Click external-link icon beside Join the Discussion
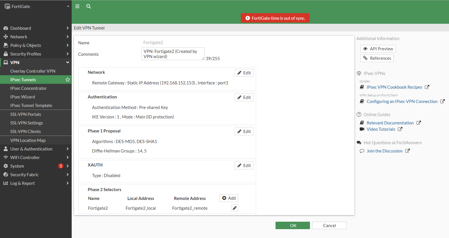Viewport: 449px width, 238px height. (x=407, y=151)
